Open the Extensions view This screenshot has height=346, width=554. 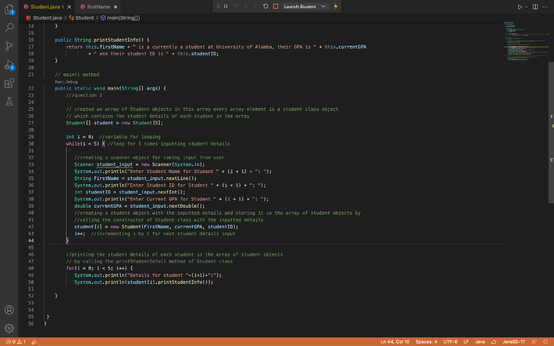pyautogui.click(x=9, y=84)
